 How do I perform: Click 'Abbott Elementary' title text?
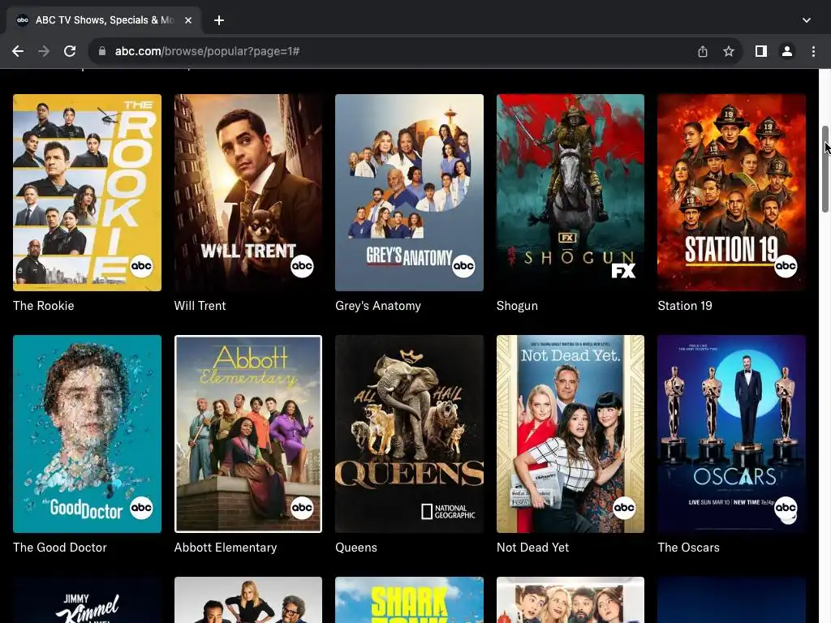pos(226,548)
